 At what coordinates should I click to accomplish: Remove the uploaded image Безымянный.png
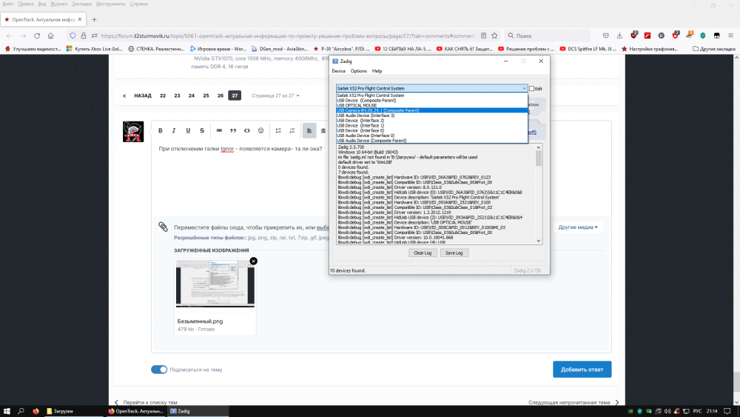point(253,261)
